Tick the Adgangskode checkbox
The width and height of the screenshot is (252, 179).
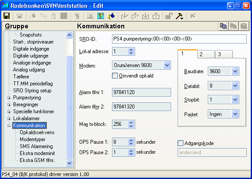pyautogui.click(x=180, y=143)
